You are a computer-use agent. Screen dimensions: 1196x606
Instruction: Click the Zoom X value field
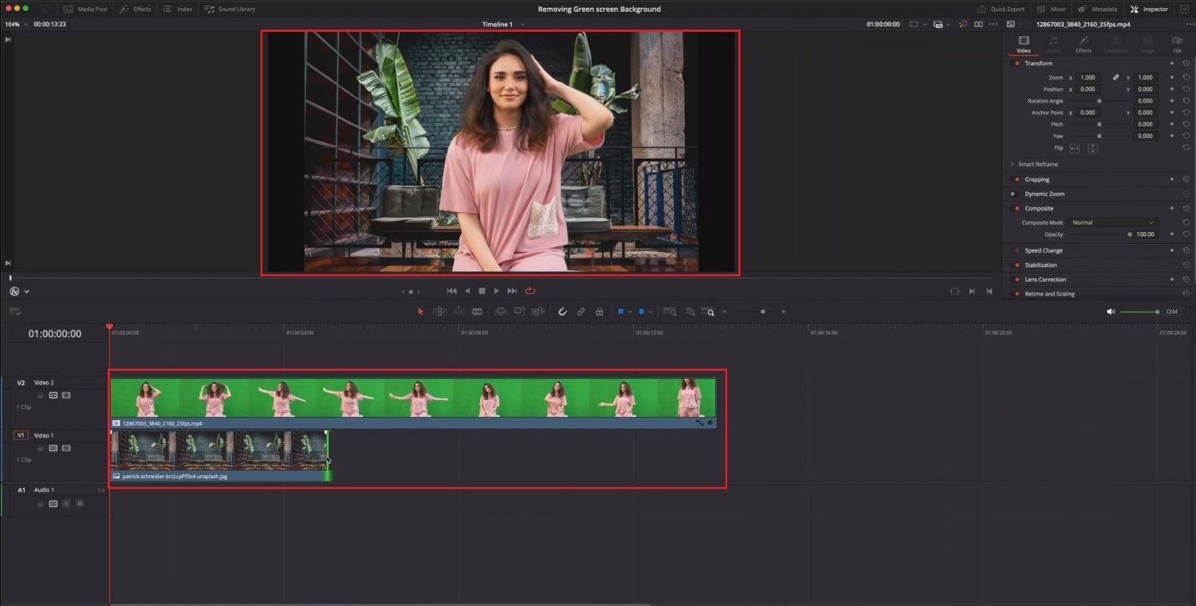click(1089, 77)
